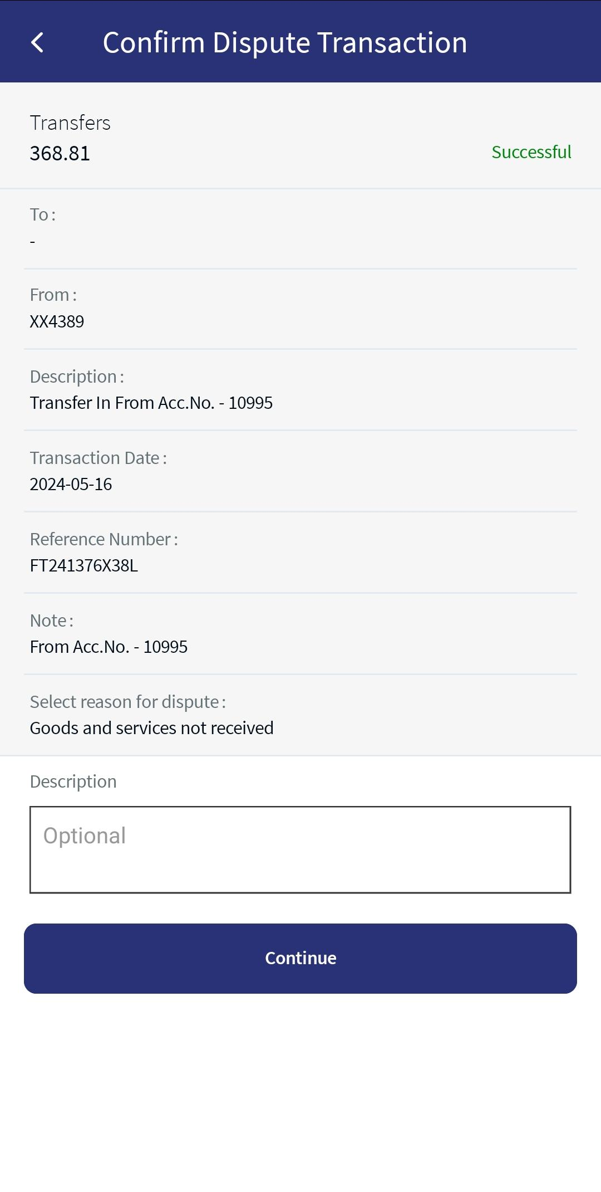Tap the Note field label
Image resolution: width=601 pixels, height=1192 pixels.
coord(51,621)
